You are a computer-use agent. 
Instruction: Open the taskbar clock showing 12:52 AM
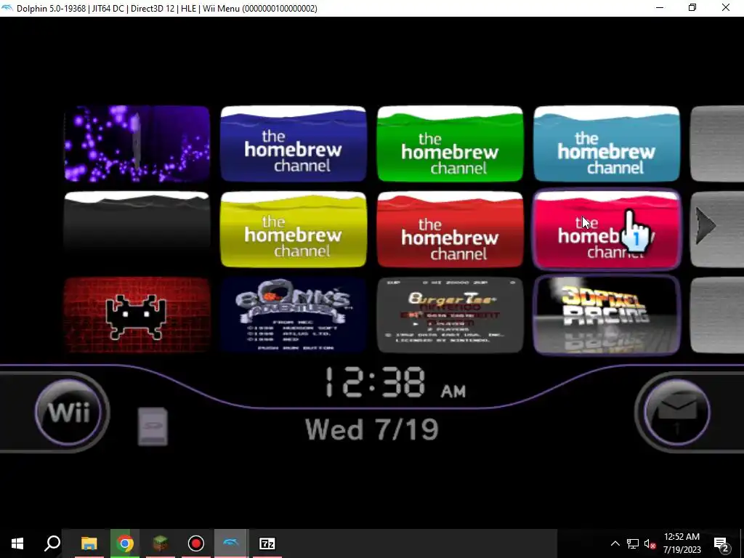pyautogui.click(x=682, y=543)
